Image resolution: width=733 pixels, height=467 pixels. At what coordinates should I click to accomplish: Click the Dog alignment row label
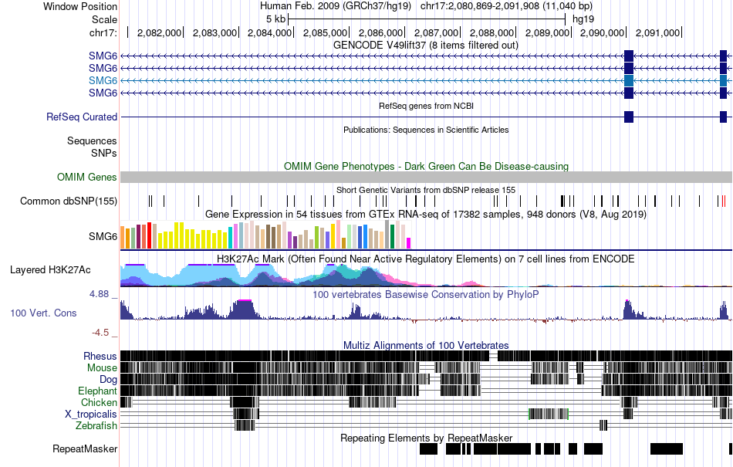tap(108, 379)
